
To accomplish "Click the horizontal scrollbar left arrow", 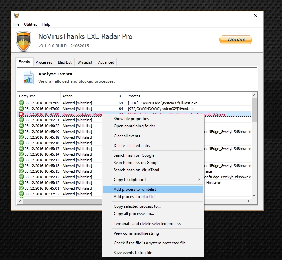I will click(20, 201).
